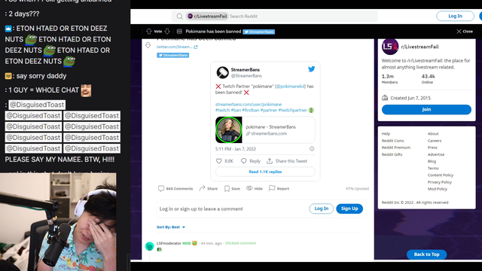Open the Mod Policy link
The width and height of the screenshot is (482, 271).
(437, 189)
